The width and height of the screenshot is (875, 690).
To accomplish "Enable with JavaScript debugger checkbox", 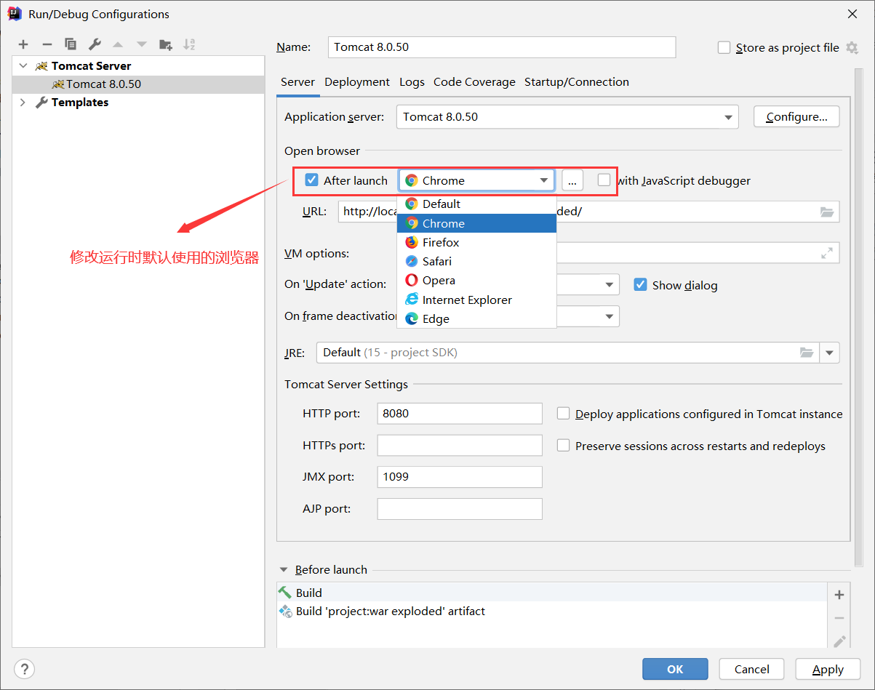I will point(604,180).
